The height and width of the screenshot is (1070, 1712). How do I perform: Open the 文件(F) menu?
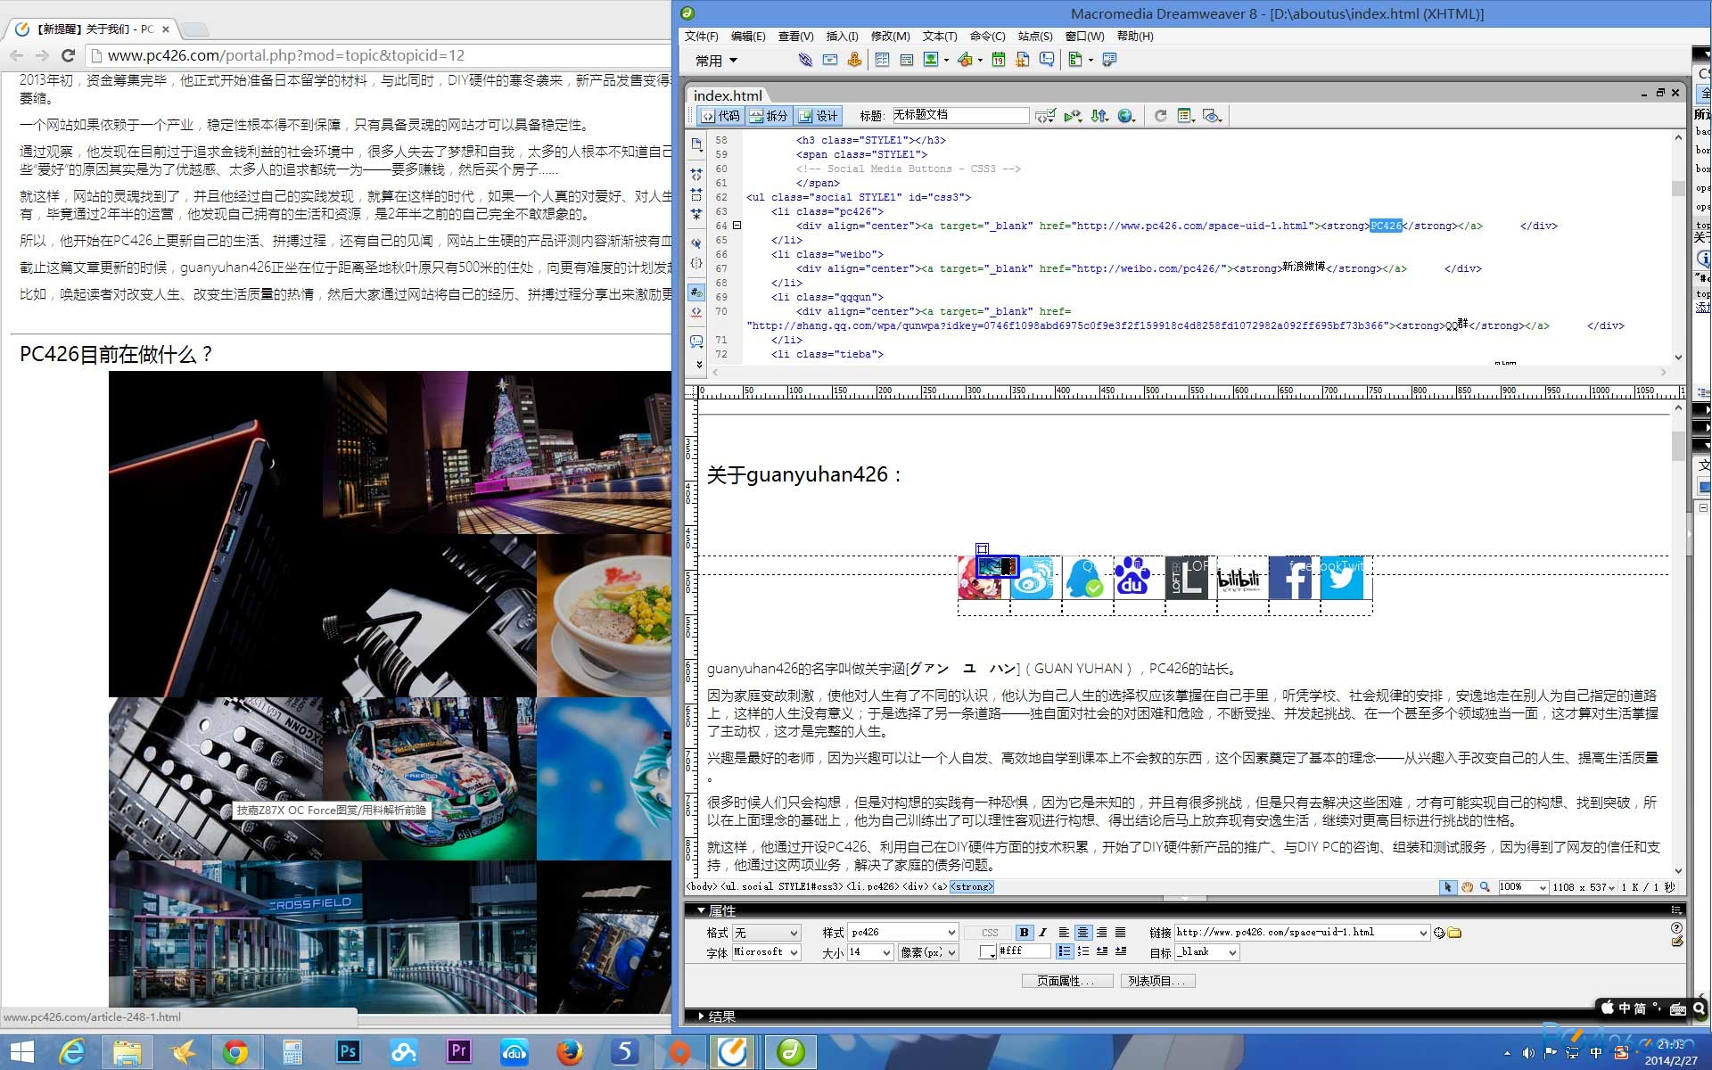pyautogui.click(x=701, y=37)
